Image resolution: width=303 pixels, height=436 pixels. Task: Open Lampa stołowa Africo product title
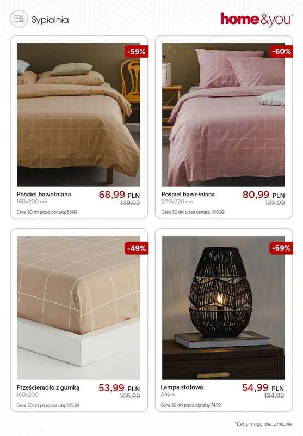tap(182, 390)
